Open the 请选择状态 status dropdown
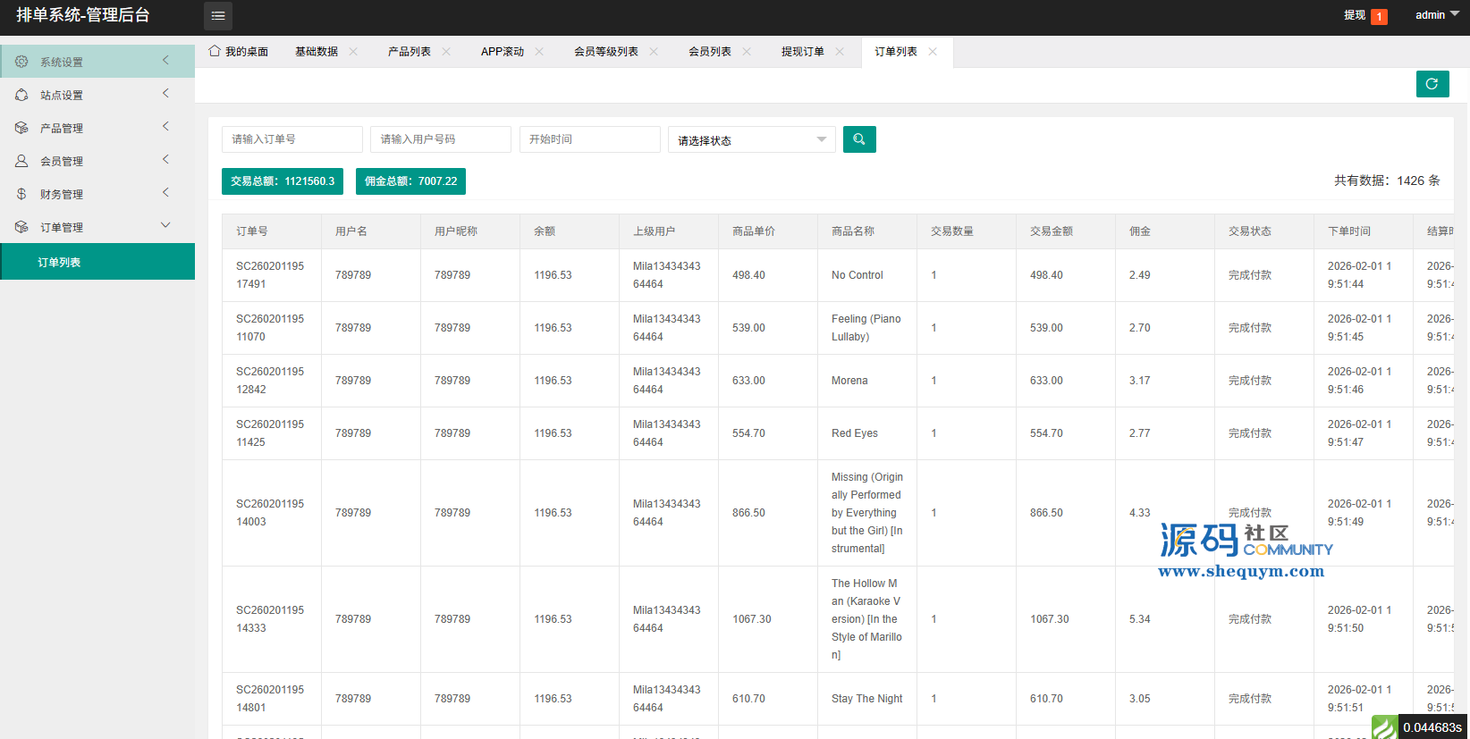Image resolution: width=1470 pixels, height=739 pixels. click(751, 139)
